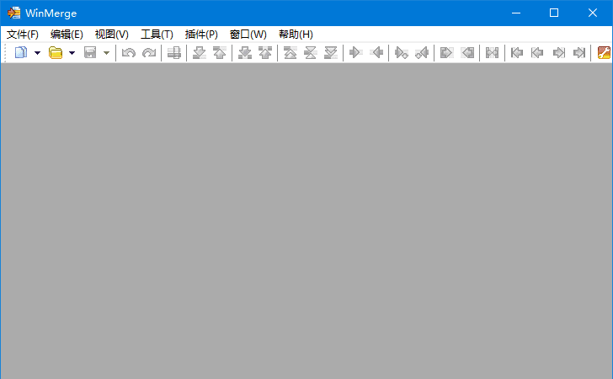Click the WinMerge title bar app icon
The height and width of the screenshot is (379, 613).
tap(14, 13)
